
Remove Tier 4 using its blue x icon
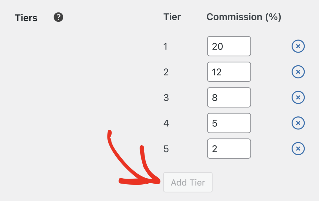click(x=298, y=123)
